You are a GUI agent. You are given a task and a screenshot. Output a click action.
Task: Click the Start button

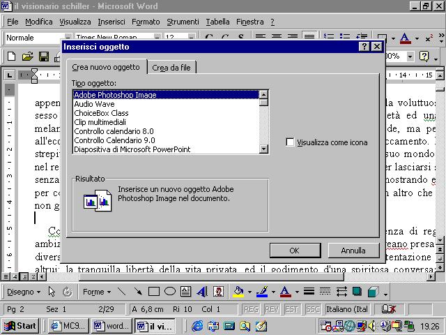(20, 326)
